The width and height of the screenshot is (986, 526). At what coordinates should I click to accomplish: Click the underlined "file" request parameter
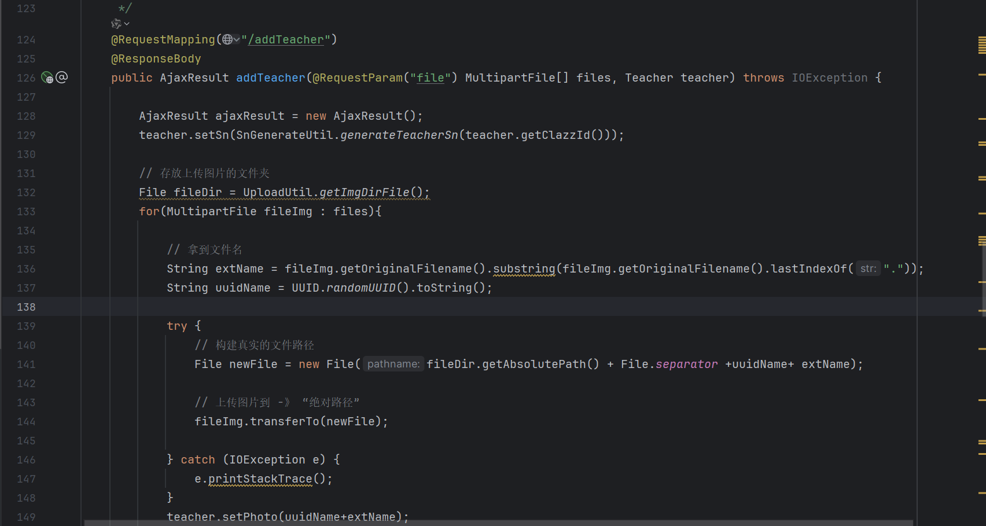431,78
